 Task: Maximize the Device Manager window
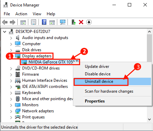129,5
